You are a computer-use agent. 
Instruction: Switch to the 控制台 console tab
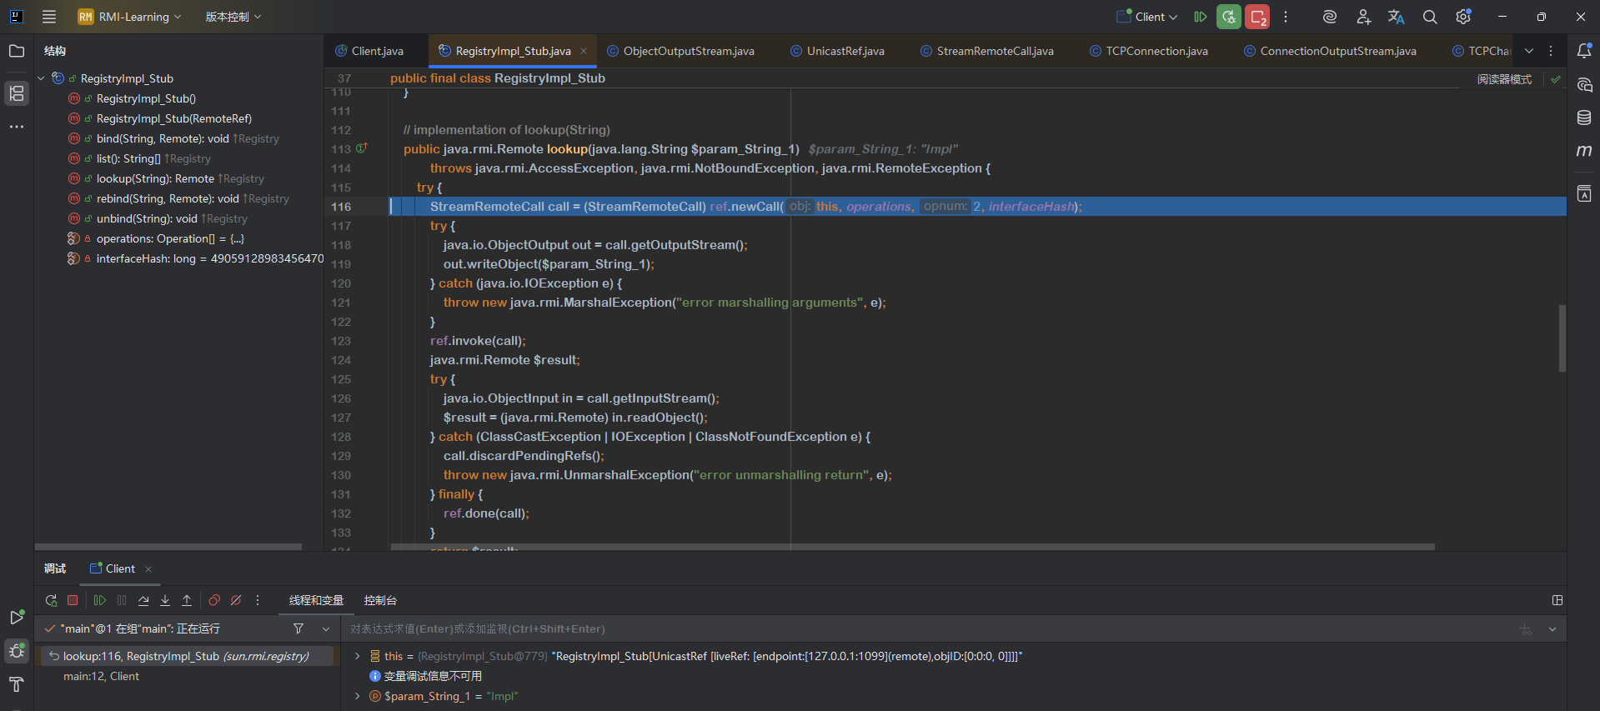[380, 600]
